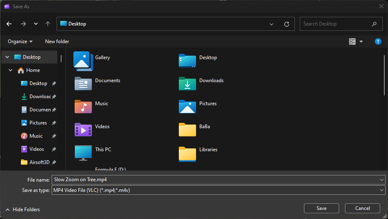The height and width of the screenshot is (219, 388).
Task: Collapse the Home tree node
Action: [11, 70]
